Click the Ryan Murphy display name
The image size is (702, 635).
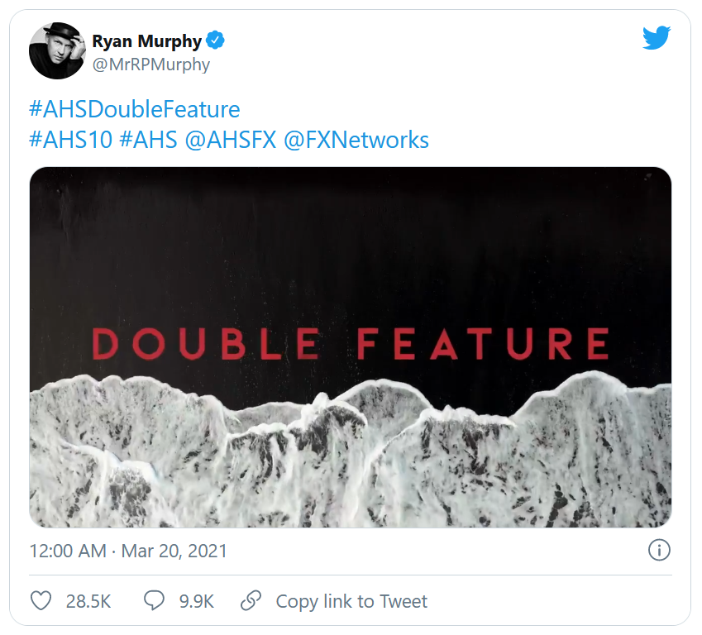point(147,41)
